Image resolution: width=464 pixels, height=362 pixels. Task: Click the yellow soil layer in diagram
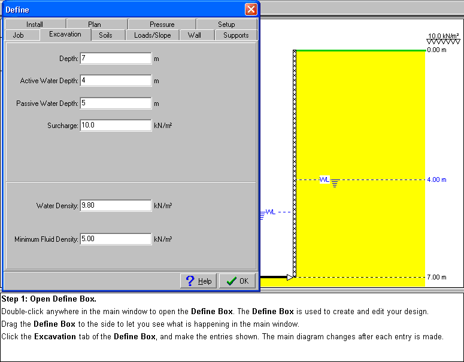coord(371,120)
